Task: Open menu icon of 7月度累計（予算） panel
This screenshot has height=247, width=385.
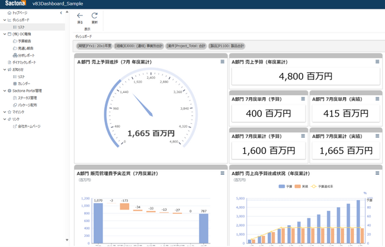Action: point(303,136)
